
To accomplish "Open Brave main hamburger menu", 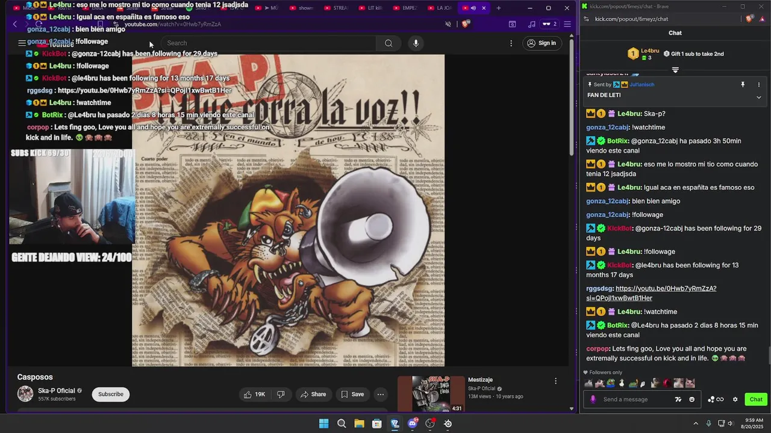I will pyautogui.click(x=567, y=24).
